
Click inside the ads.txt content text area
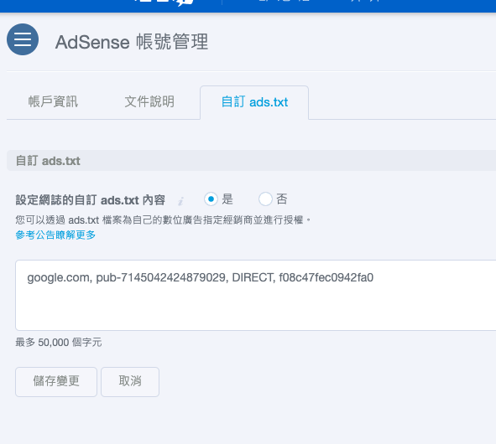pos(256,295)
